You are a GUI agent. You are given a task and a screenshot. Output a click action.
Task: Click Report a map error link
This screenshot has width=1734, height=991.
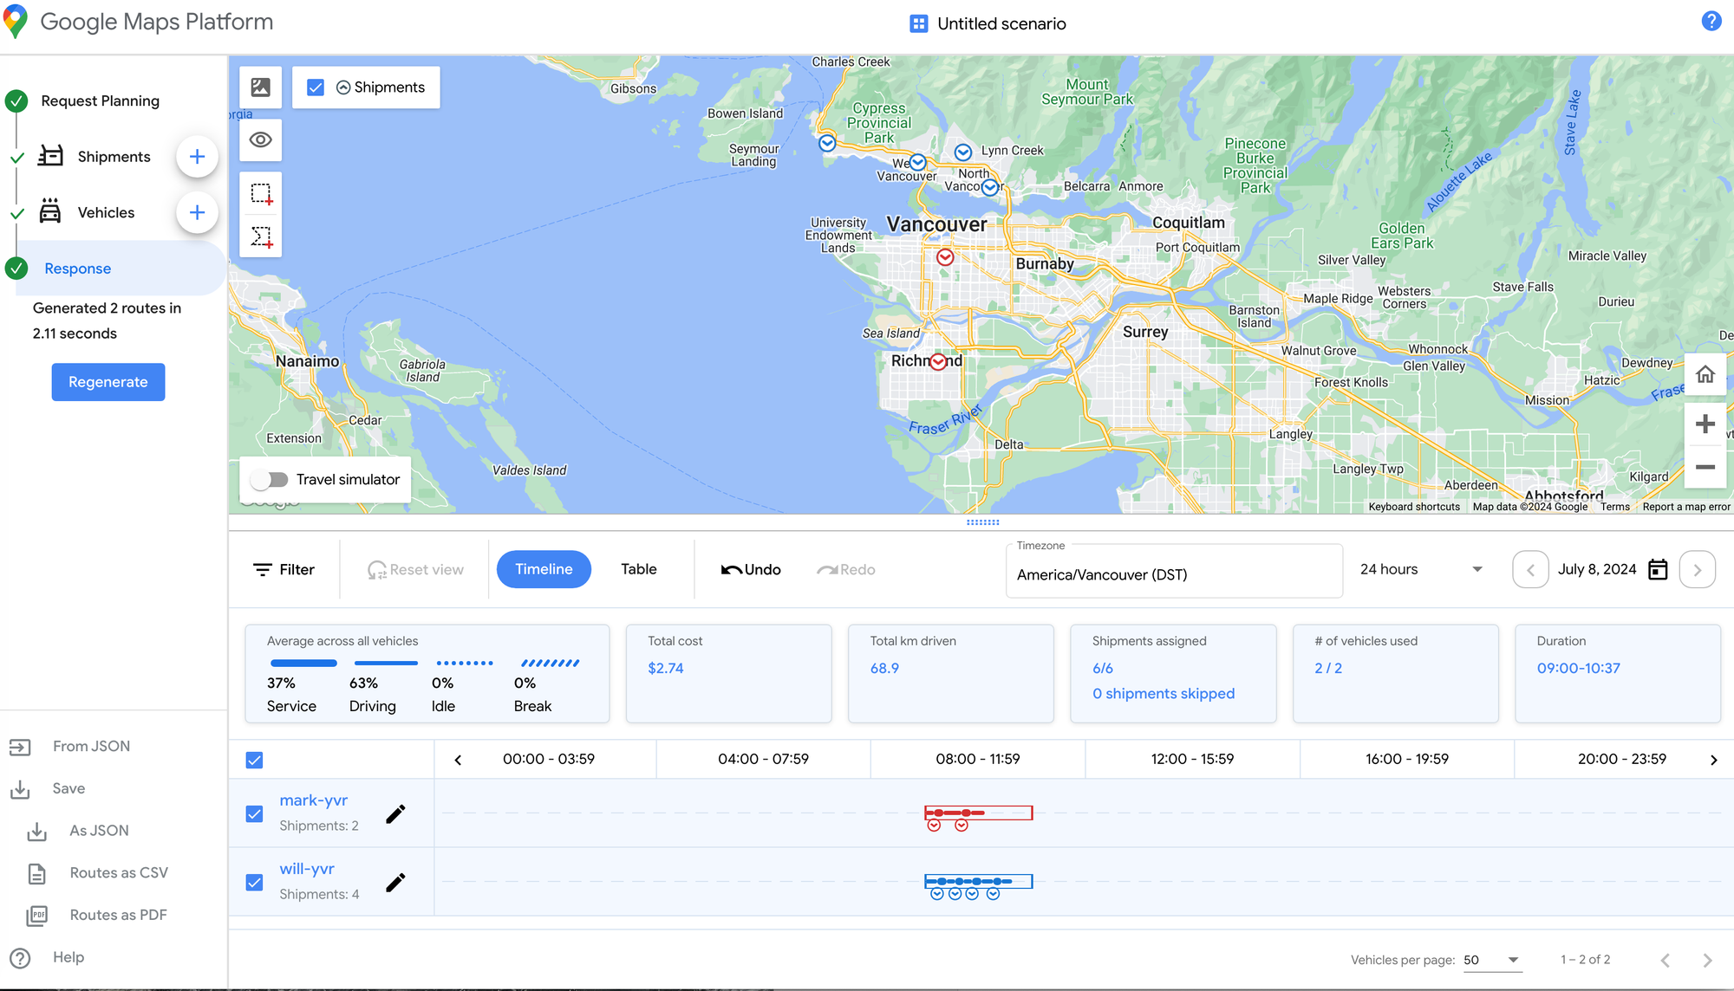pos(1685,507)
